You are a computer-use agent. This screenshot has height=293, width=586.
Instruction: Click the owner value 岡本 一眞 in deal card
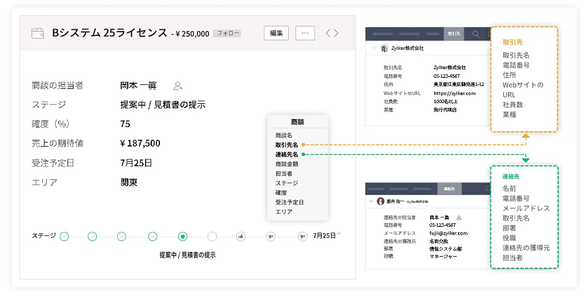pos(138,86)
